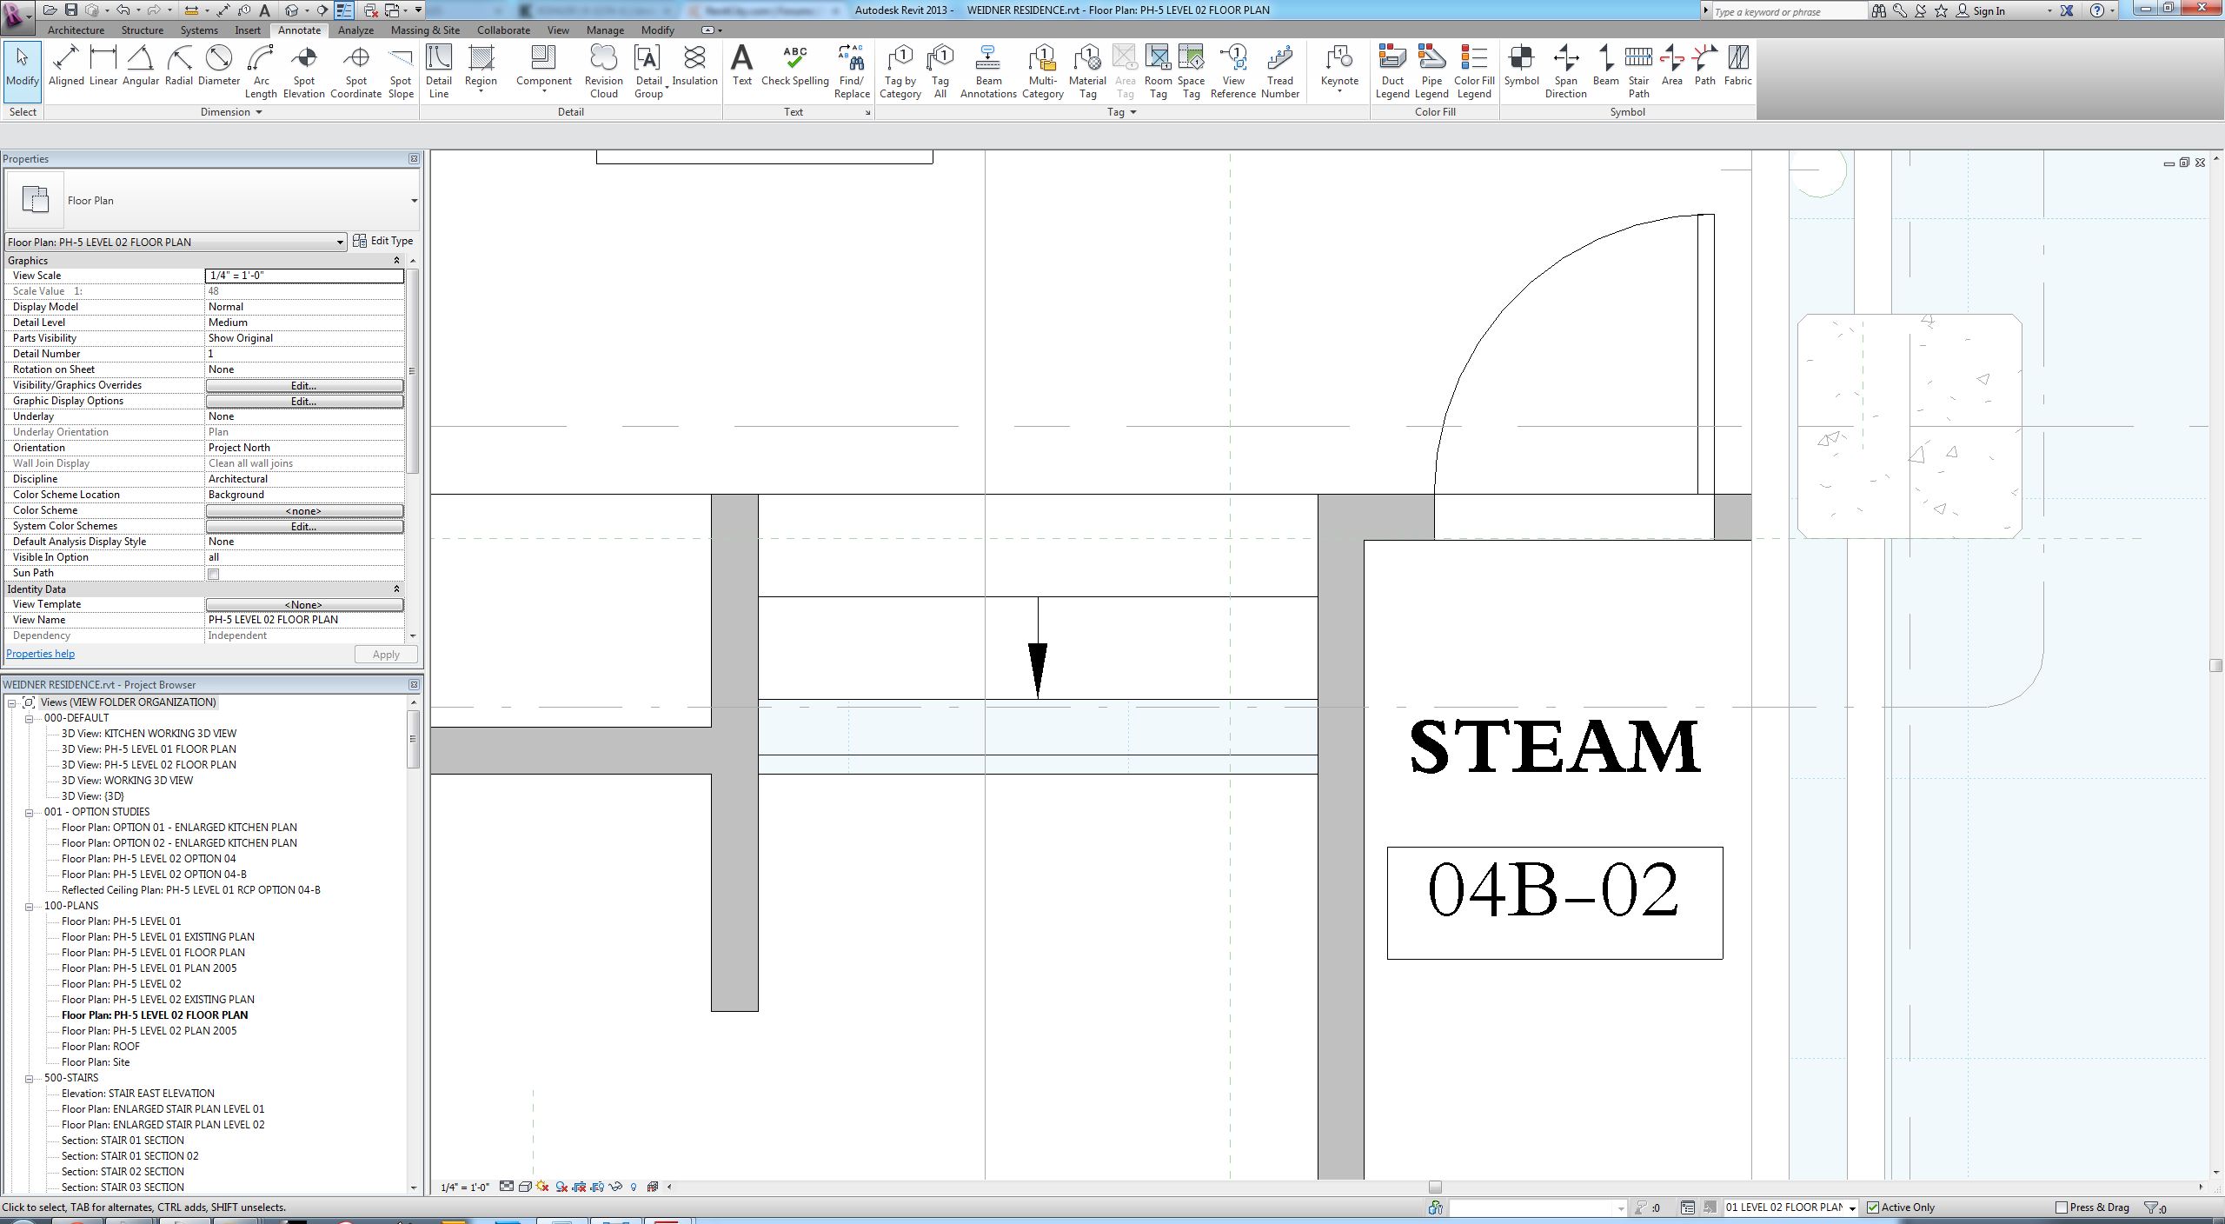Collapse the 100-PLANS tree node
This screenshot has width=2225, height=1224.
tap(29, 906)
